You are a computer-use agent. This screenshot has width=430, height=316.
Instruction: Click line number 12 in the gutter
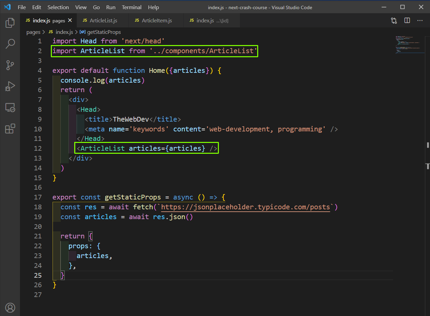38,148
